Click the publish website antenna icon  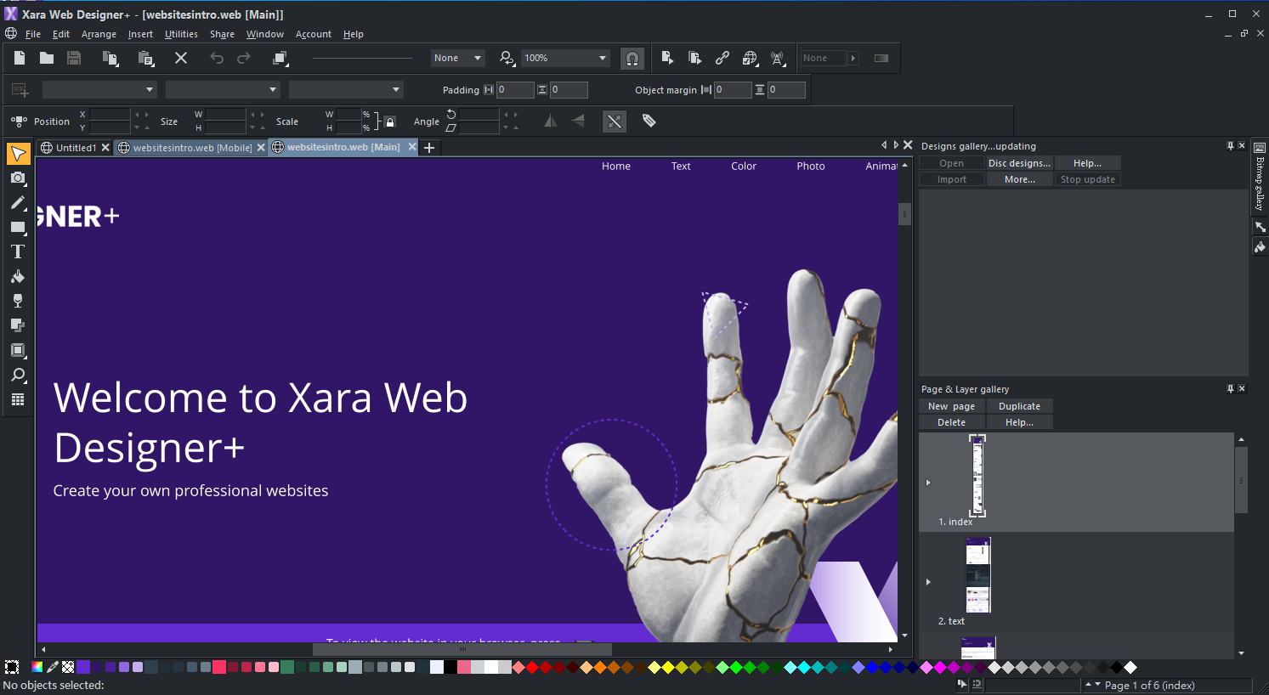[778, 58]
